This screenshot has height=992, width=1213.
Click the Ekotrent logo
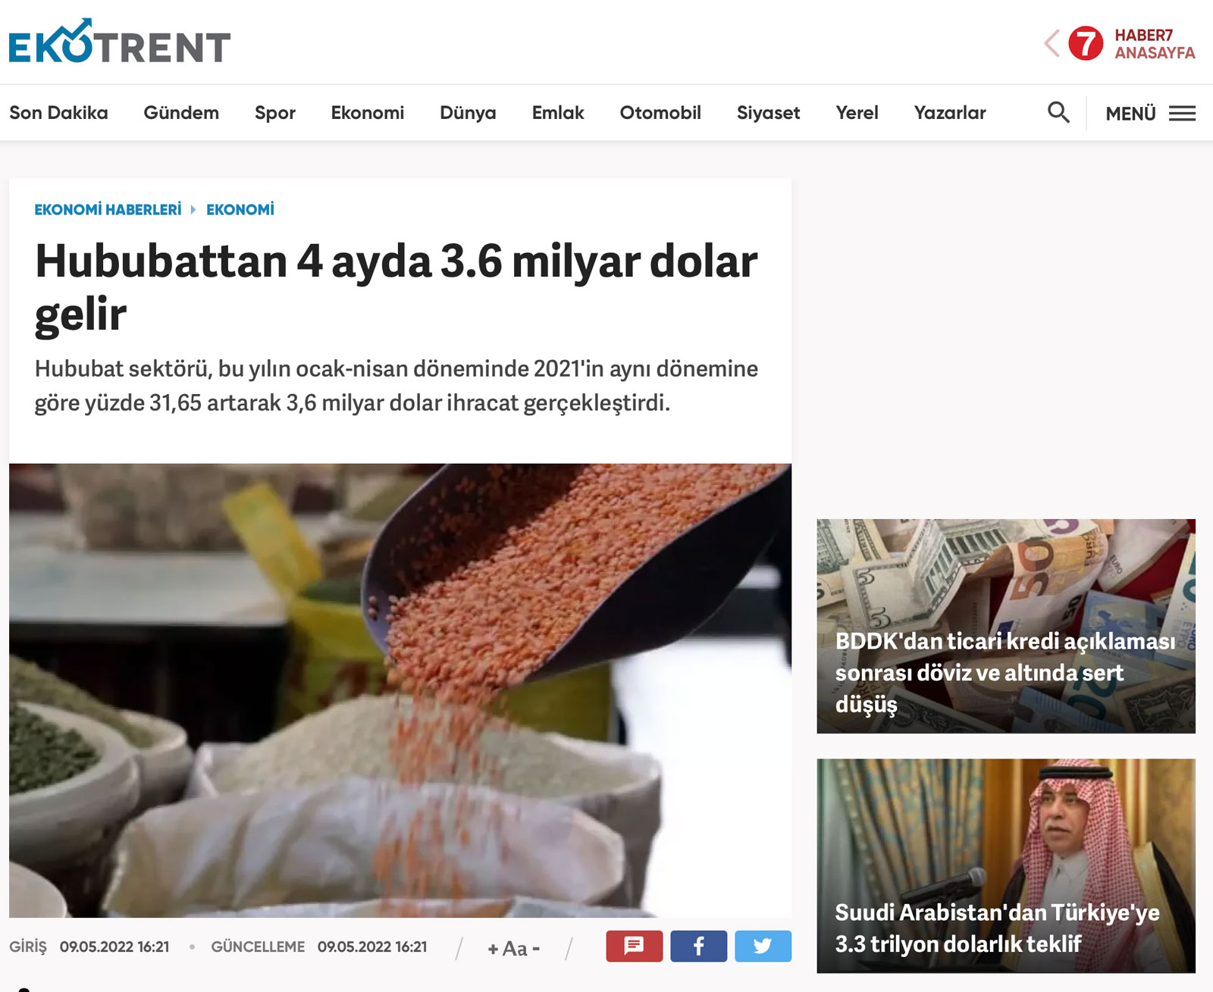pos(120,42)
